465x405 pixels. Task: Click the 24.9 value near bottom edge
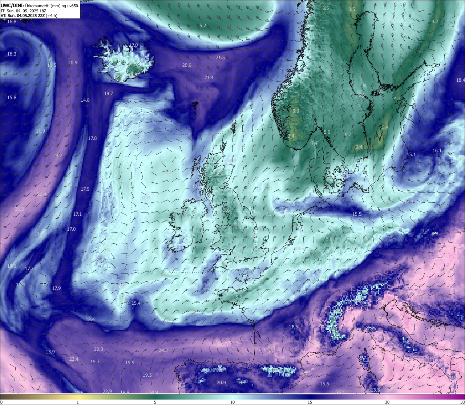pyautogui.click(x=153, y=392)
